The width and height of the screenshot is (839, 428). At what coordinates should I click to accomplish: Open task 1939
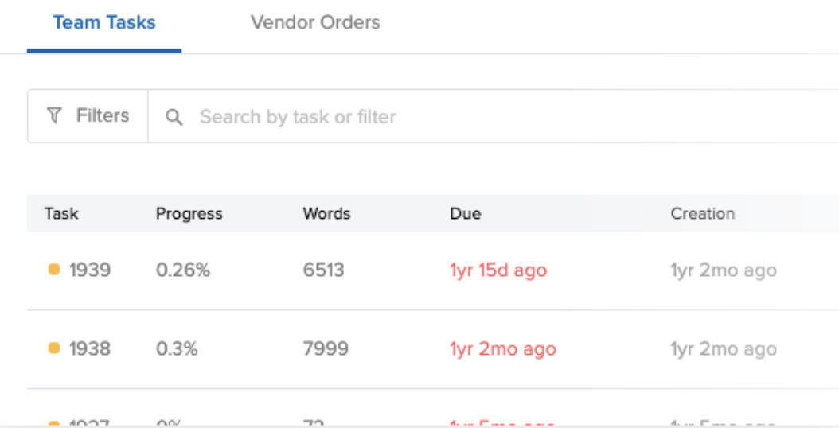tap(89, 270)
